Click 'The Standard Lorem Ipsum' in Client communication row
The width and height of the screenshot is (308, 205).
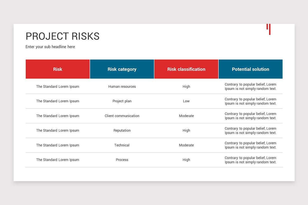pyautogui.click(x=58, y=116)
